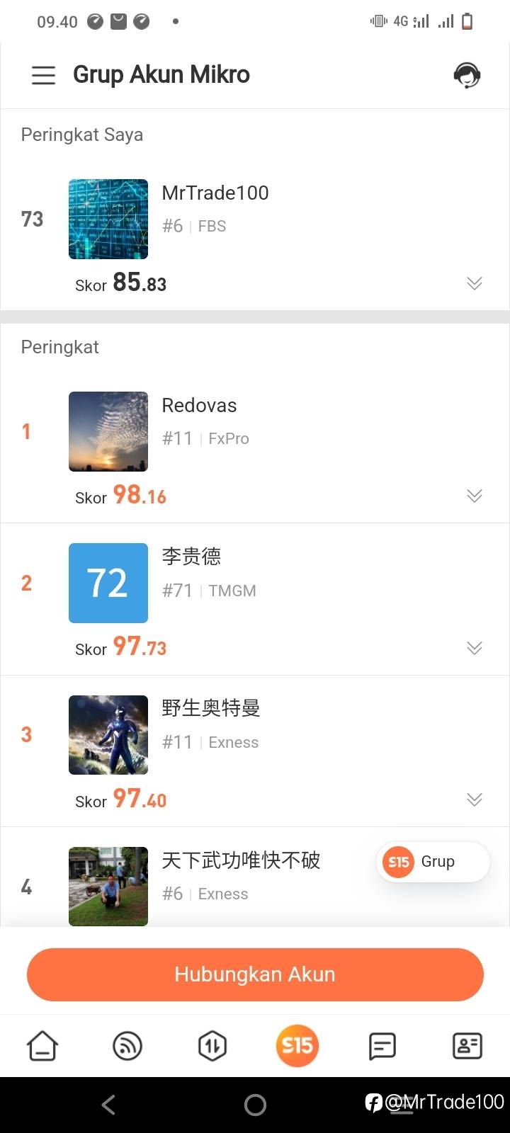Image resolution: width=510 pixels, height=1133 pixels.
Task: Open the hamburger menu
Action: pos(43,75)
